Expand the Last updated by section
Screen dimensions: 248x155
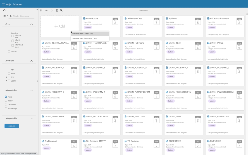click(x=31, y=118)
